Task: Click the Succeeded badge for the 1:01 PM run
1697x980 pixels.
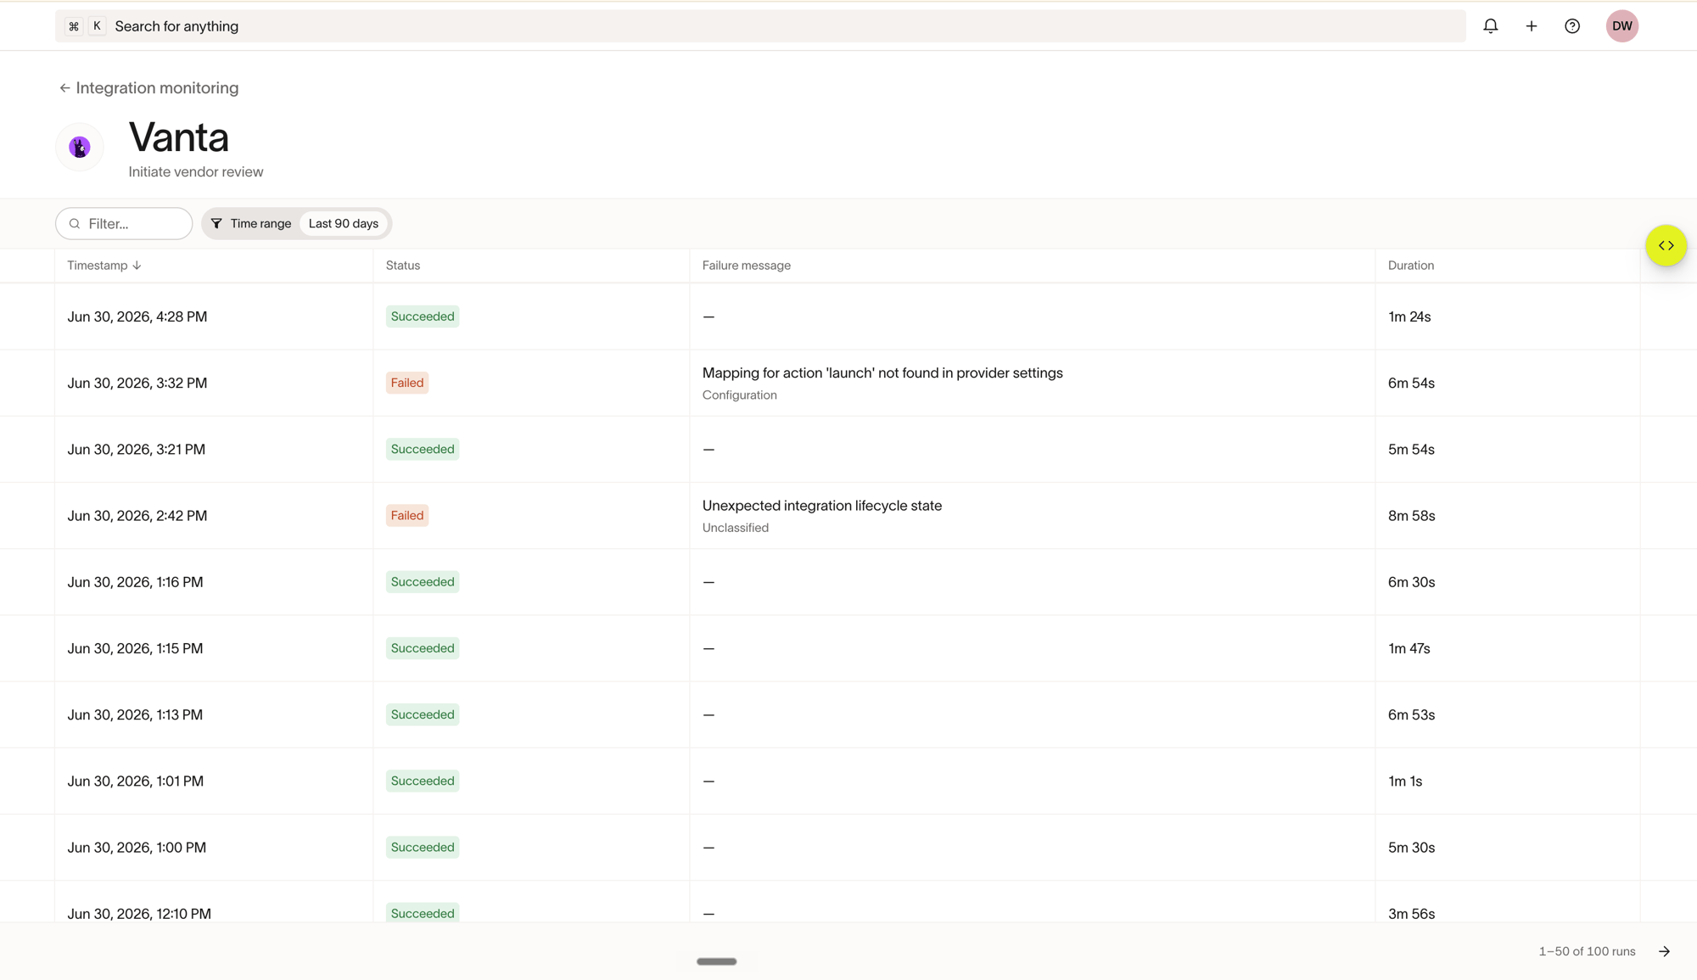Action: tap(423, 781)
